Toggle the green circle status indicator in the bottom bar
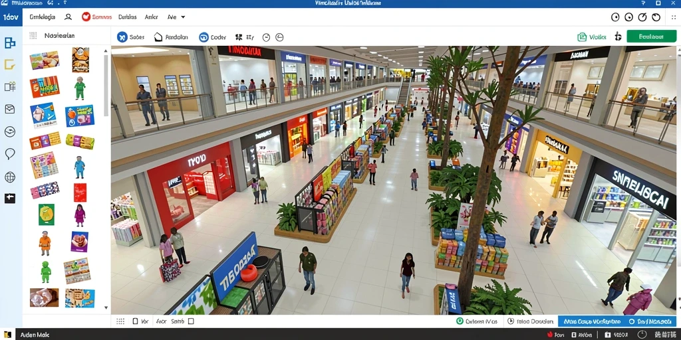Image resolution: width=681 pixels, height=340 pixels. 460,321
